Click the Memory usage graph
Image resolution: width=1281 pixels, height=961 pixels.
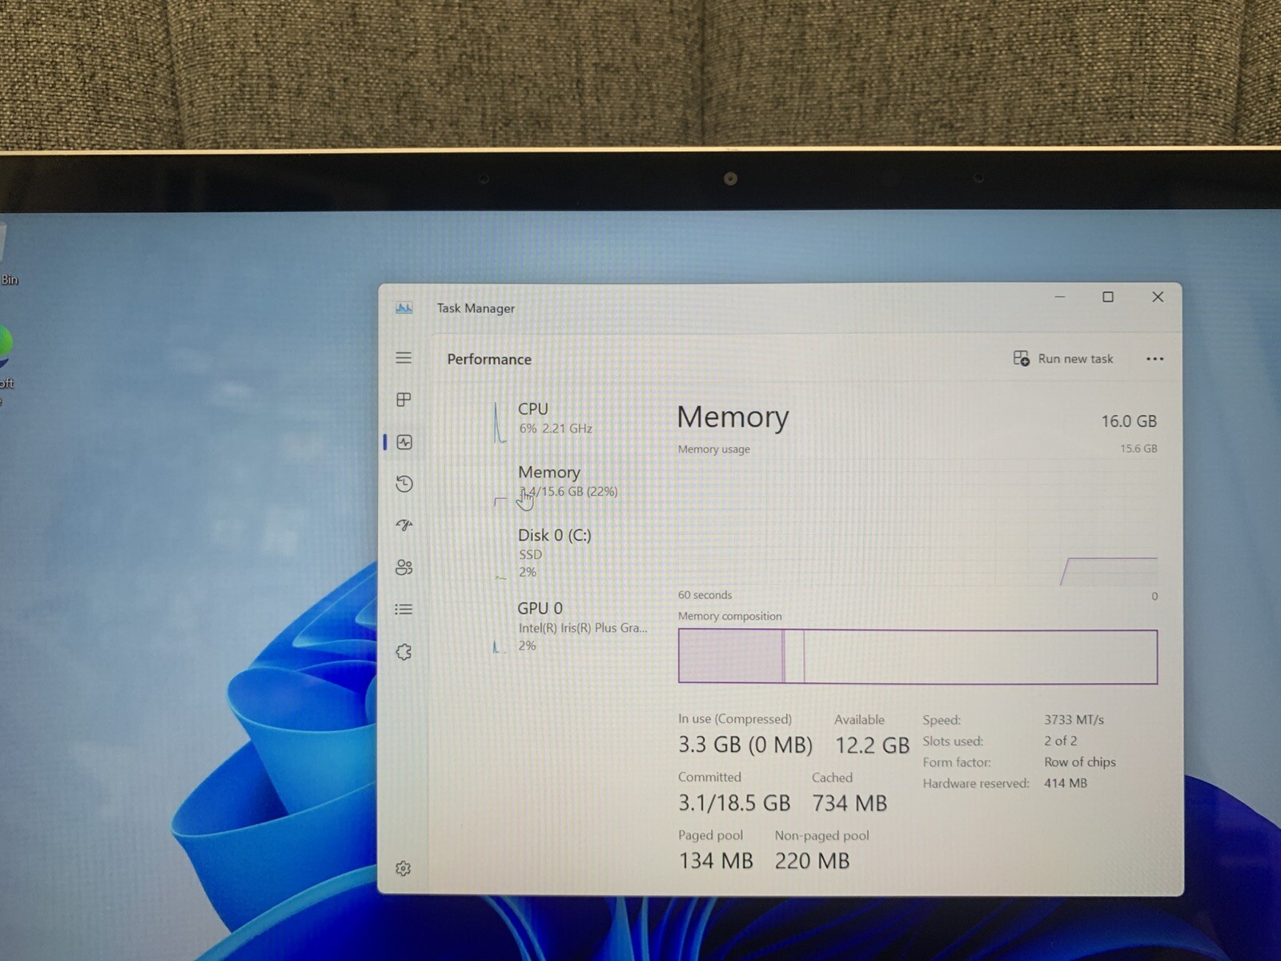918,522
